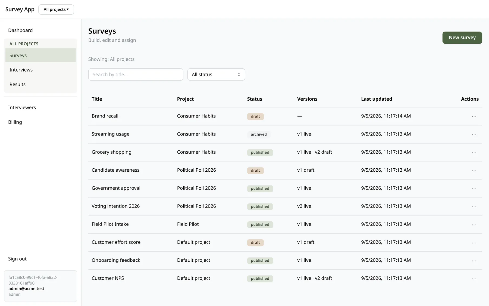Open actions menu for Government approval
This screenshot has width=489, height=306.
pyautogui.click(x=474, y=188)
